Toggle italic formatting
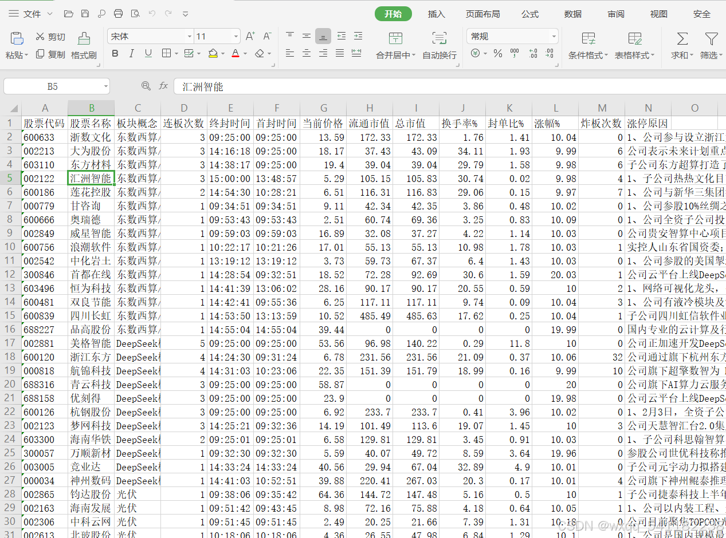The height and width of the screenshot is (538, 726). pyautogui.click(x=132, y=53)
